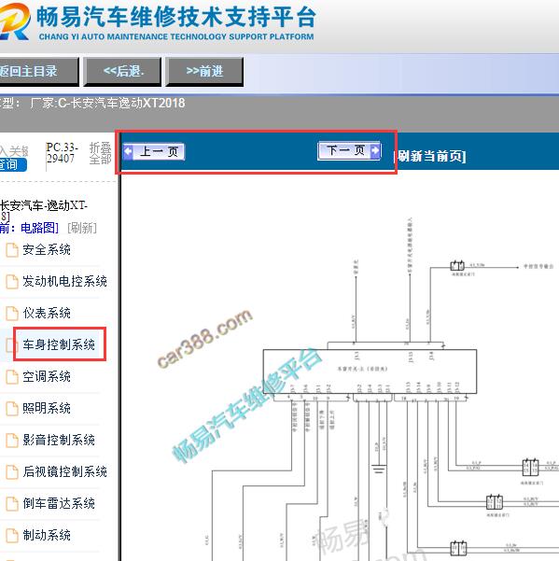Click the 电路图 link
559x561 pixels.
pyautogui.click(x=39, y=228)
